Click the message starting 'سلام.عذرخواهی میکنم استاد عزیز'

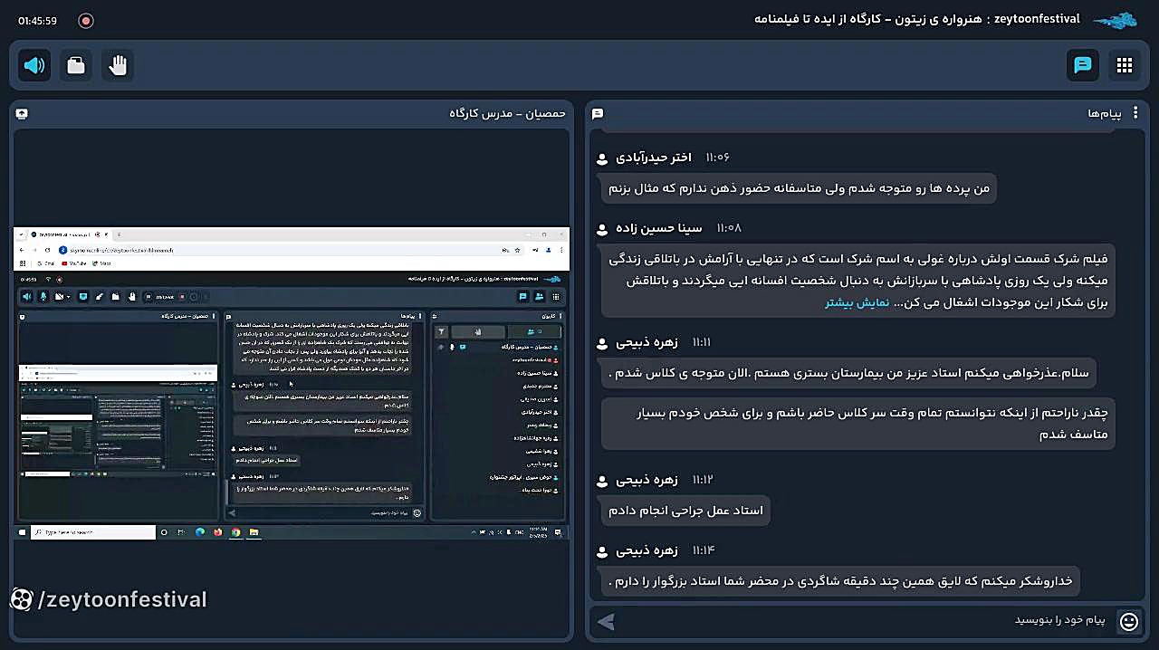848,373
